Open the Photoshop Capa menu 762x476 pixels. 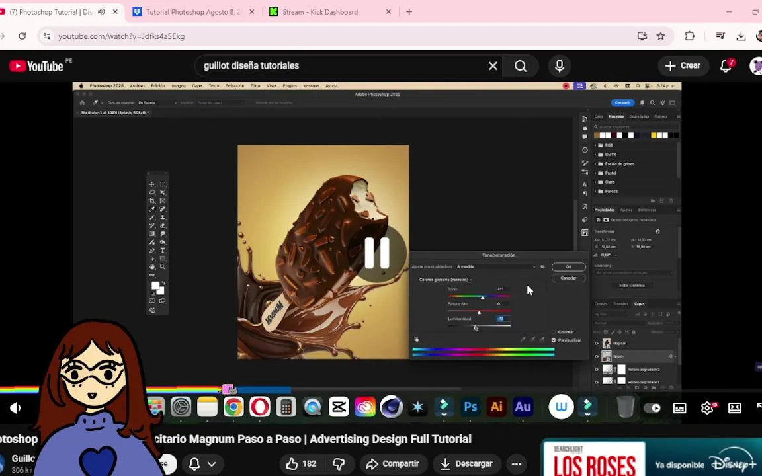(x=197, y=86)
